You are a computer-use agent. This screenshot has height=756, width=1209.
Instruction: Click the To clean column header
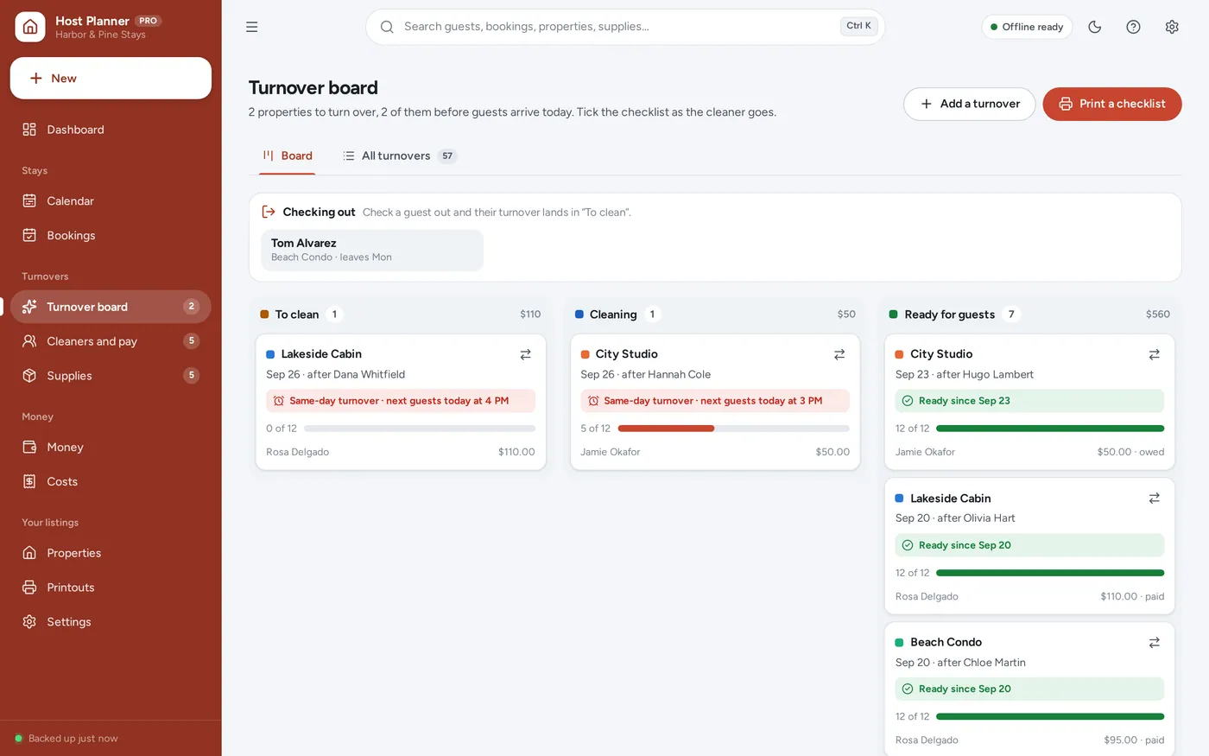(x=401, y=314)
